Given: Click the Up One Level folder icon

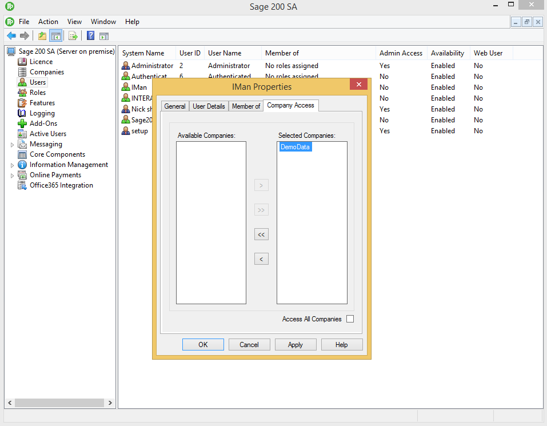Looking at the screenshot, I should (x=42, y=36).
